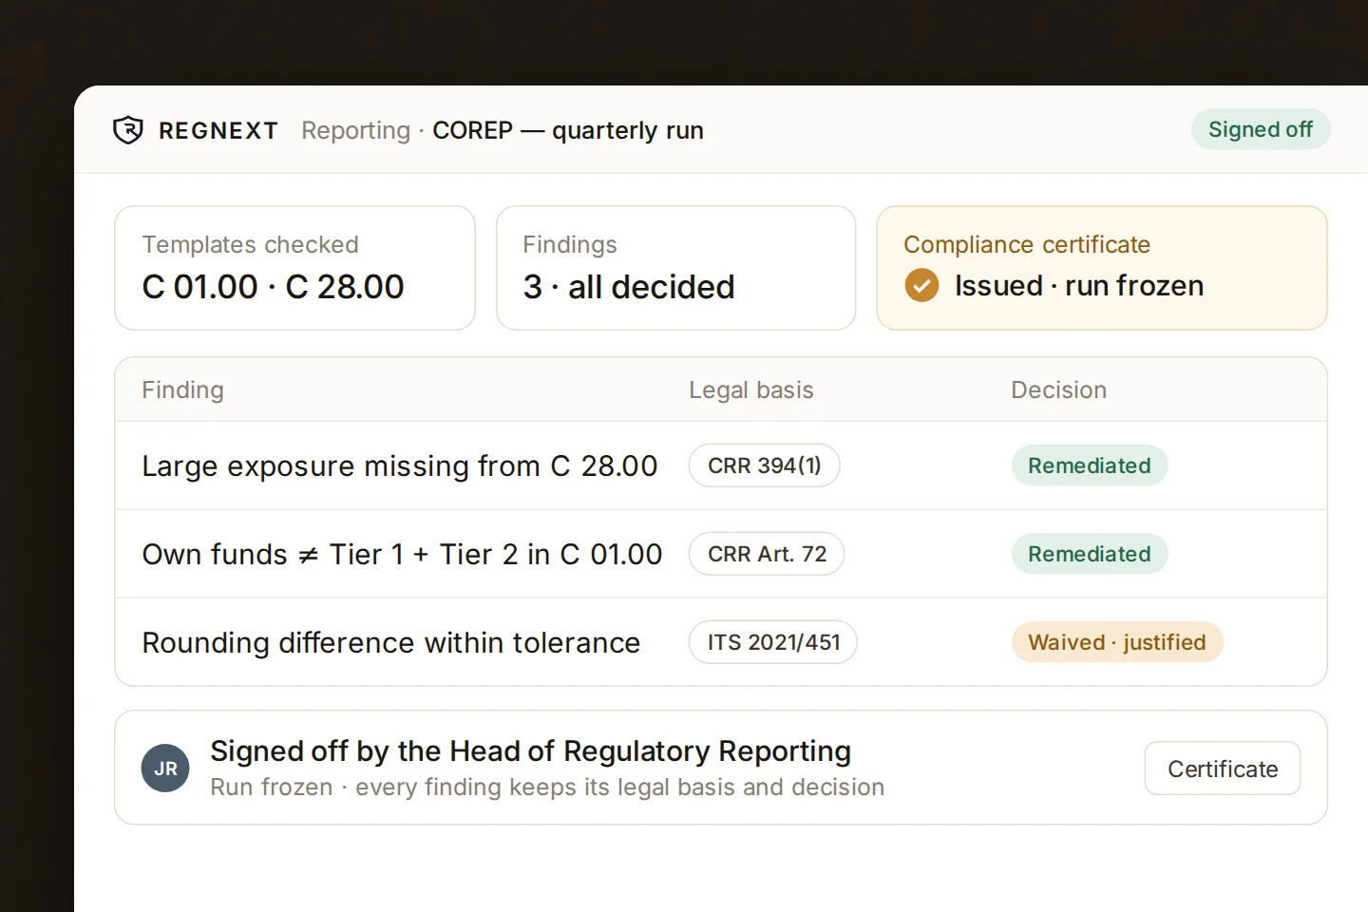The width and height of the screenshot is (1368, 912).
Task: Click the CRR Art. 72 legal basis tag
Action: [x=767, y=554]
